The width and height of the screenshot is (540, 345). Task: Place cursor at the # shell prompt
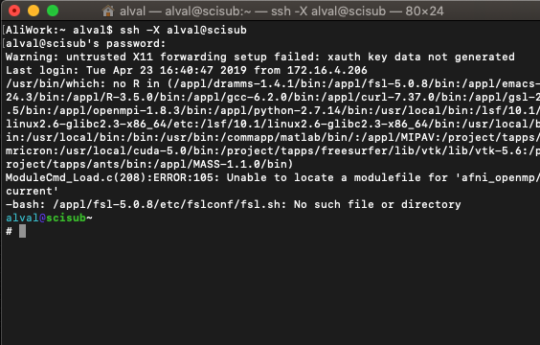click(9, 231)
